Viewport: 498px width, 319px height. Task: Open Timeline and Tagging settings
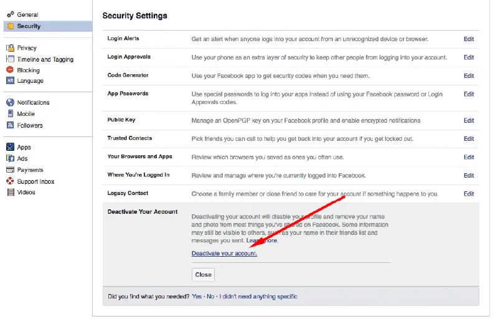point(45,59)
